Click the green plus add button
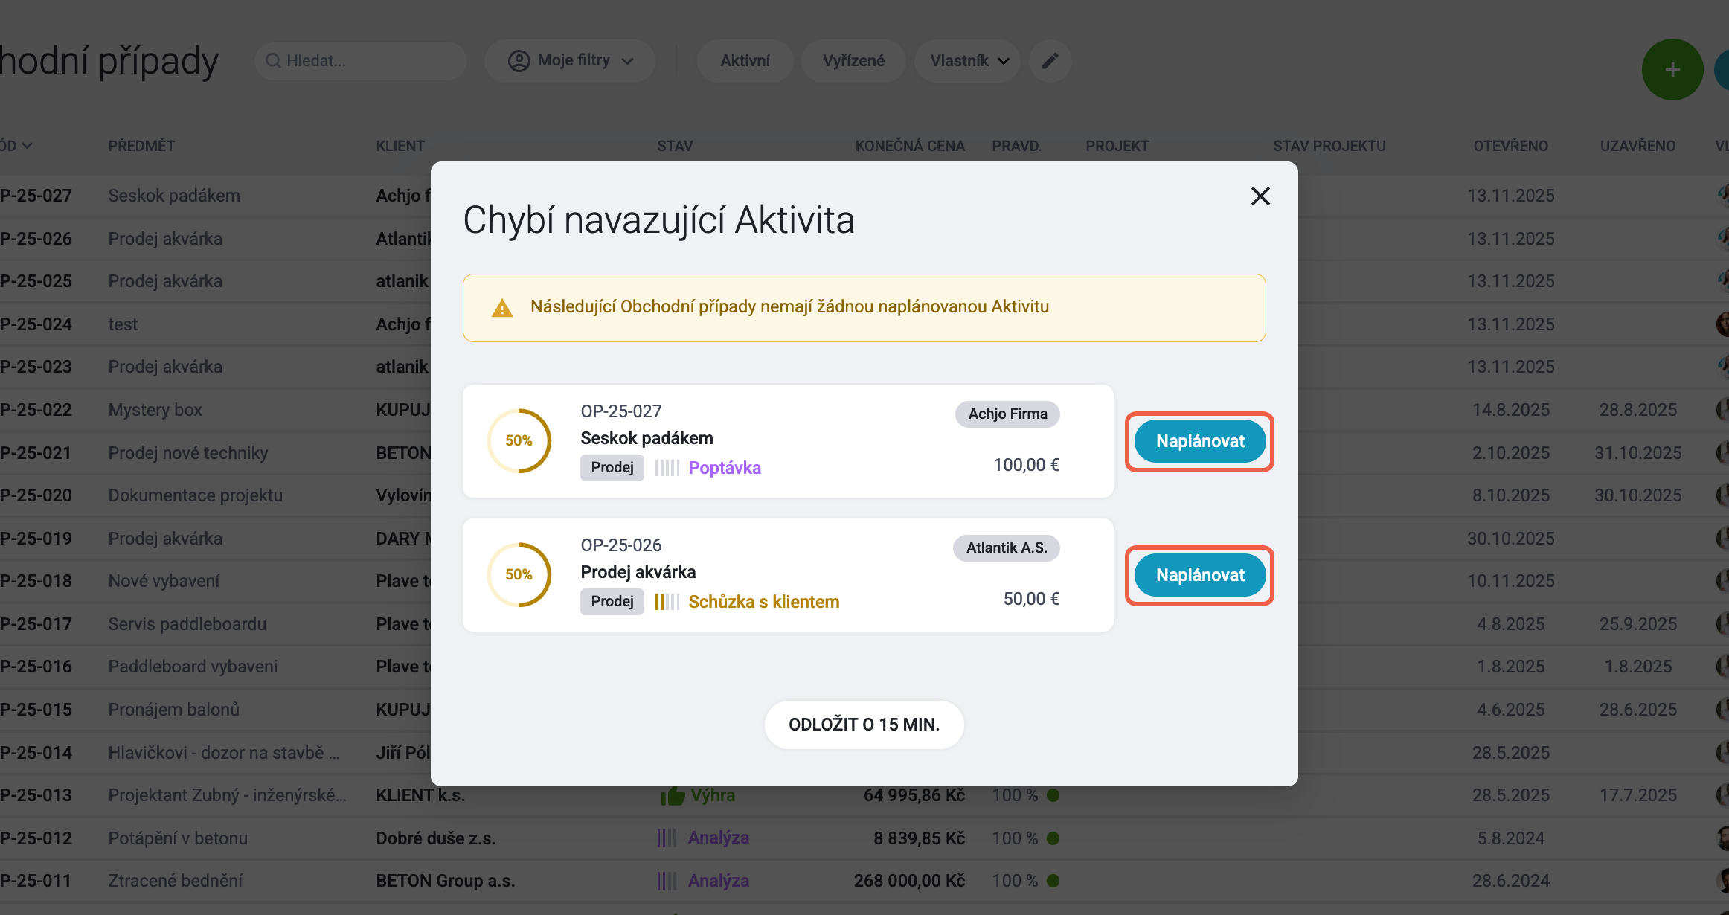This screenshot has width=1729, height=915. (1672, 70)
